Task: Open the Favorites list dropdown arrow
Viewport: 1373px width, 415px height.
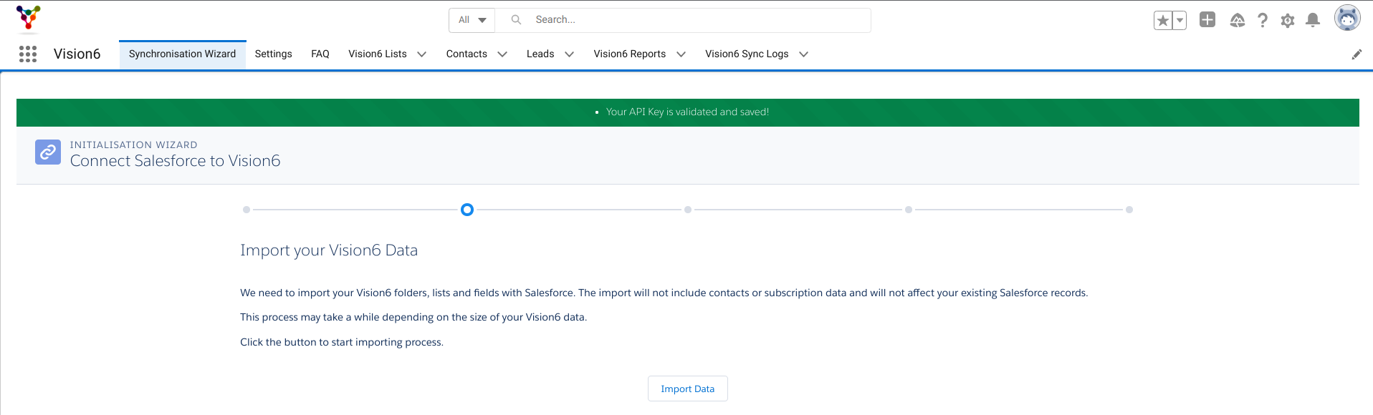Action: click(x=1180, y=21)
